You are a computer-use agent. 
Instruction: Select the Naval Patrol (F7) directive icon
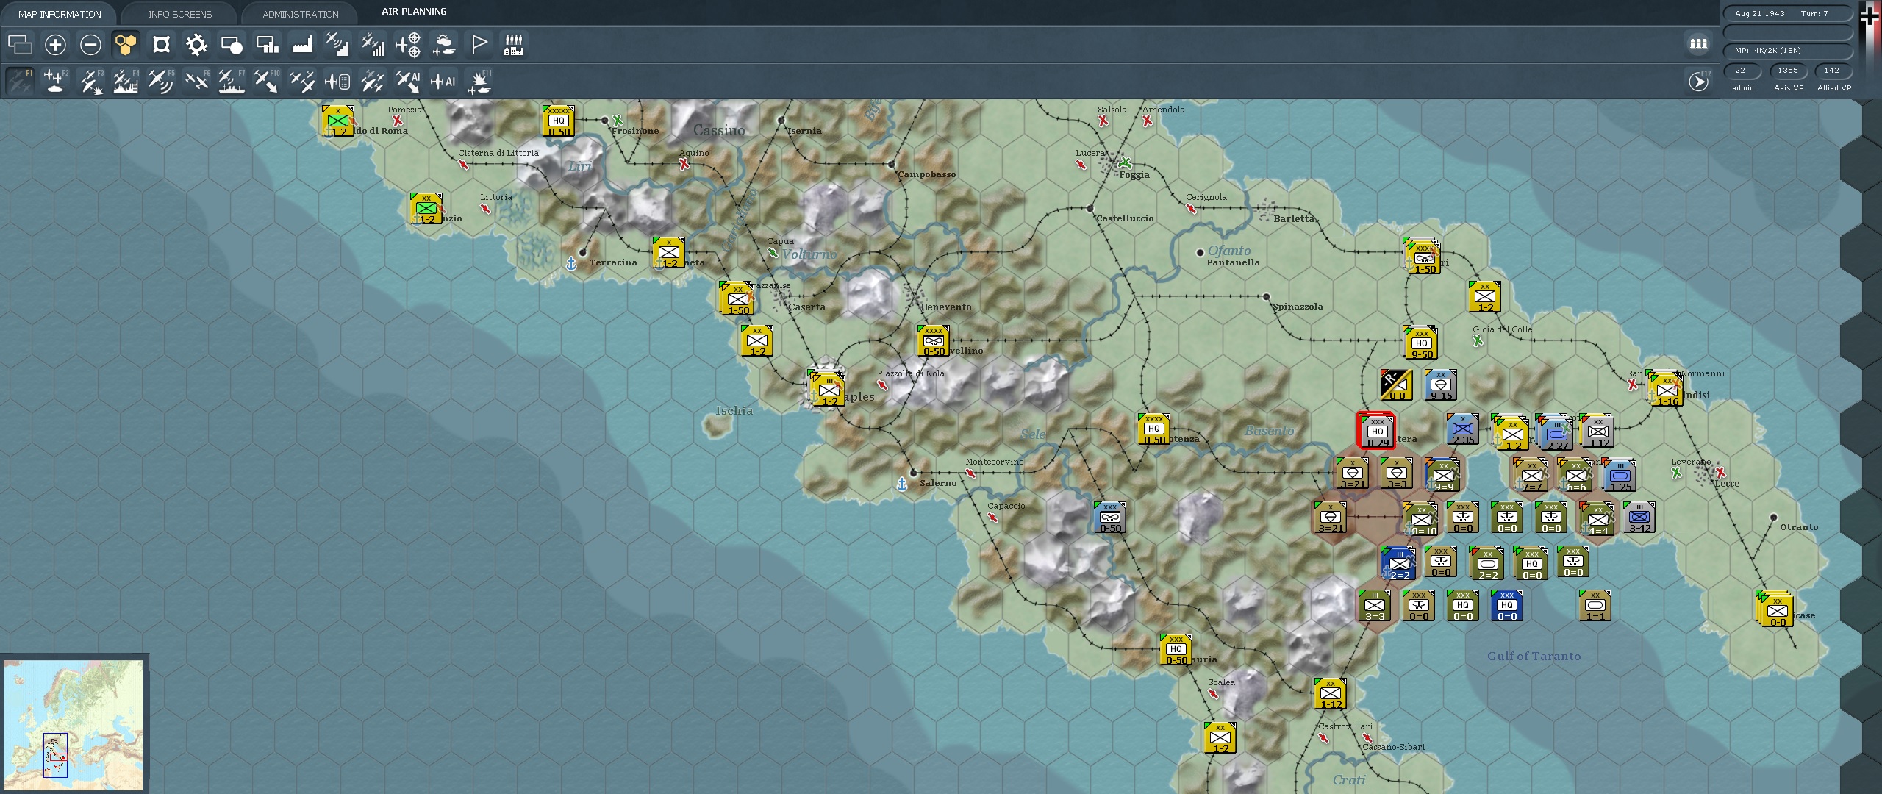point(231,81)
